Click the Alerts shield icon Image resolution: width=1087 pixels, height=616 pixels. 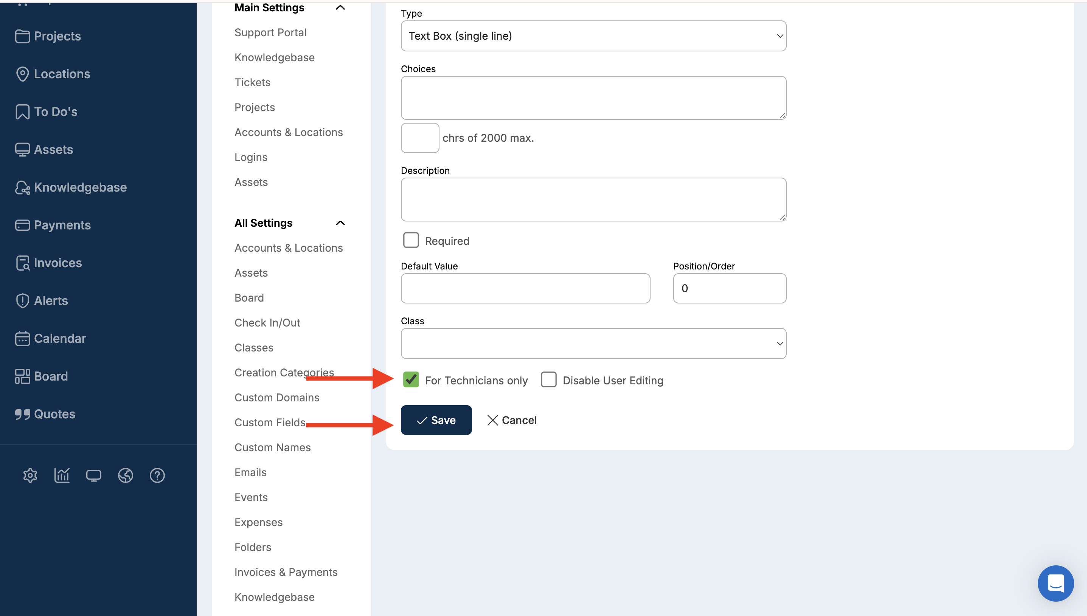22,300
